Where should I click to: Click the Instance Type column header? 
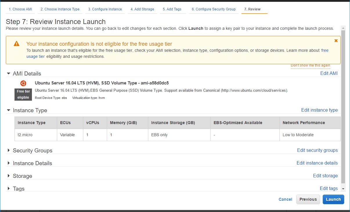pos(36,123)
